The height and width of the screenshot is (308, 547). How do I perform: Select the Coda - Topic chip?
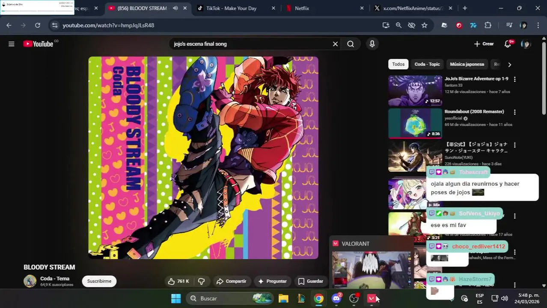tap(427, 64)
